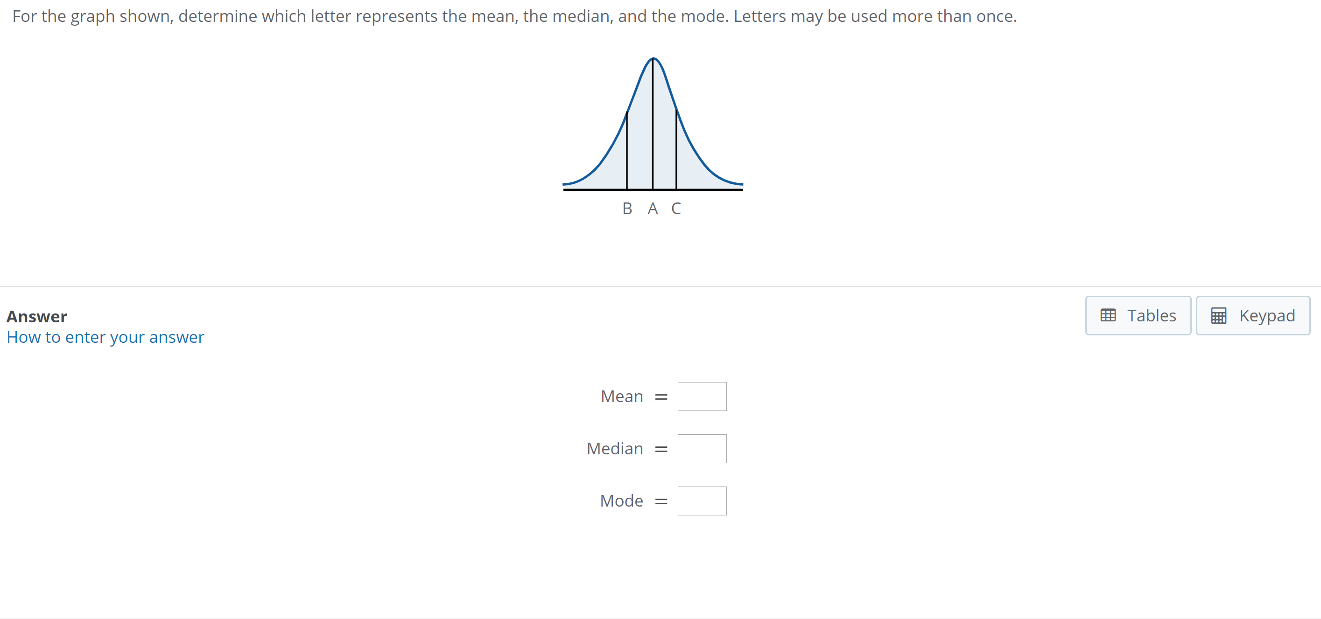Click inside the Median answer box
Image resolution: width=1321 pixels, height=619 pixels.
click(702, 448)
